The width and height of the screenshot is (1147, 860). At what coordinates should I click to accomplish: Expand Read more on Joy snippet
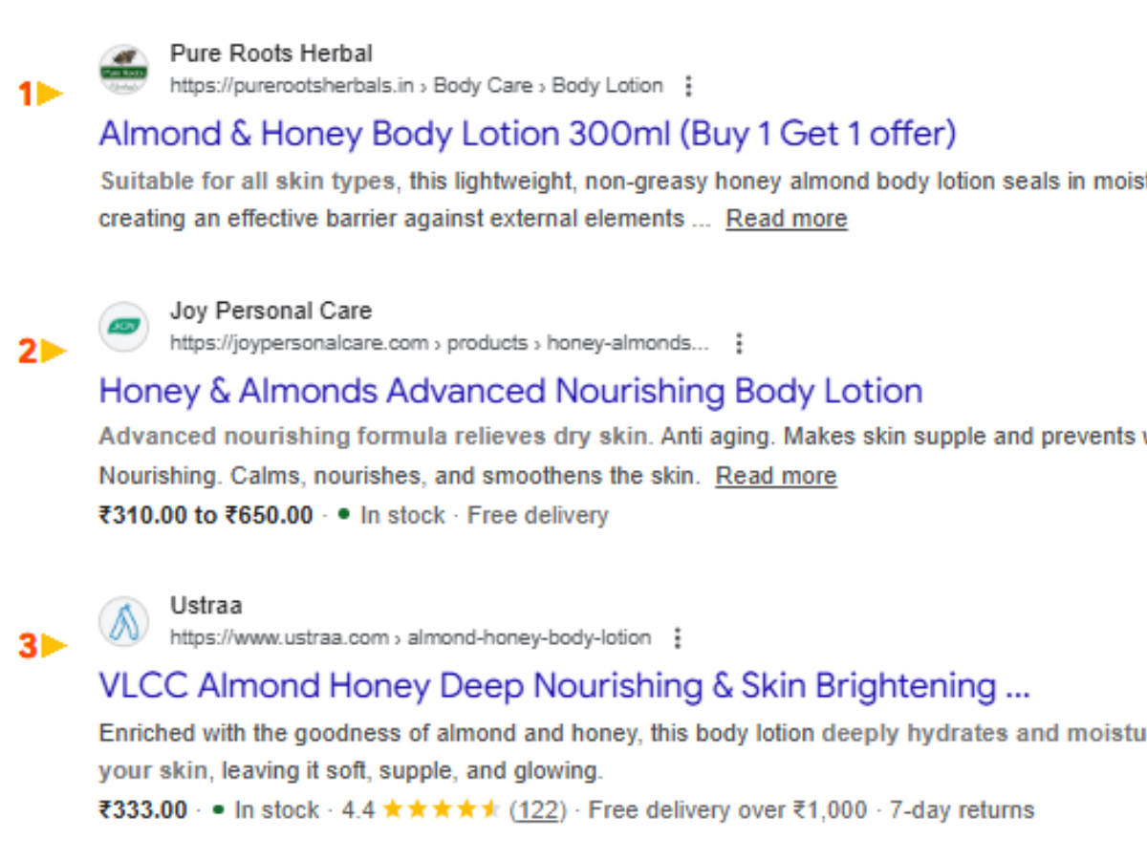775,476
